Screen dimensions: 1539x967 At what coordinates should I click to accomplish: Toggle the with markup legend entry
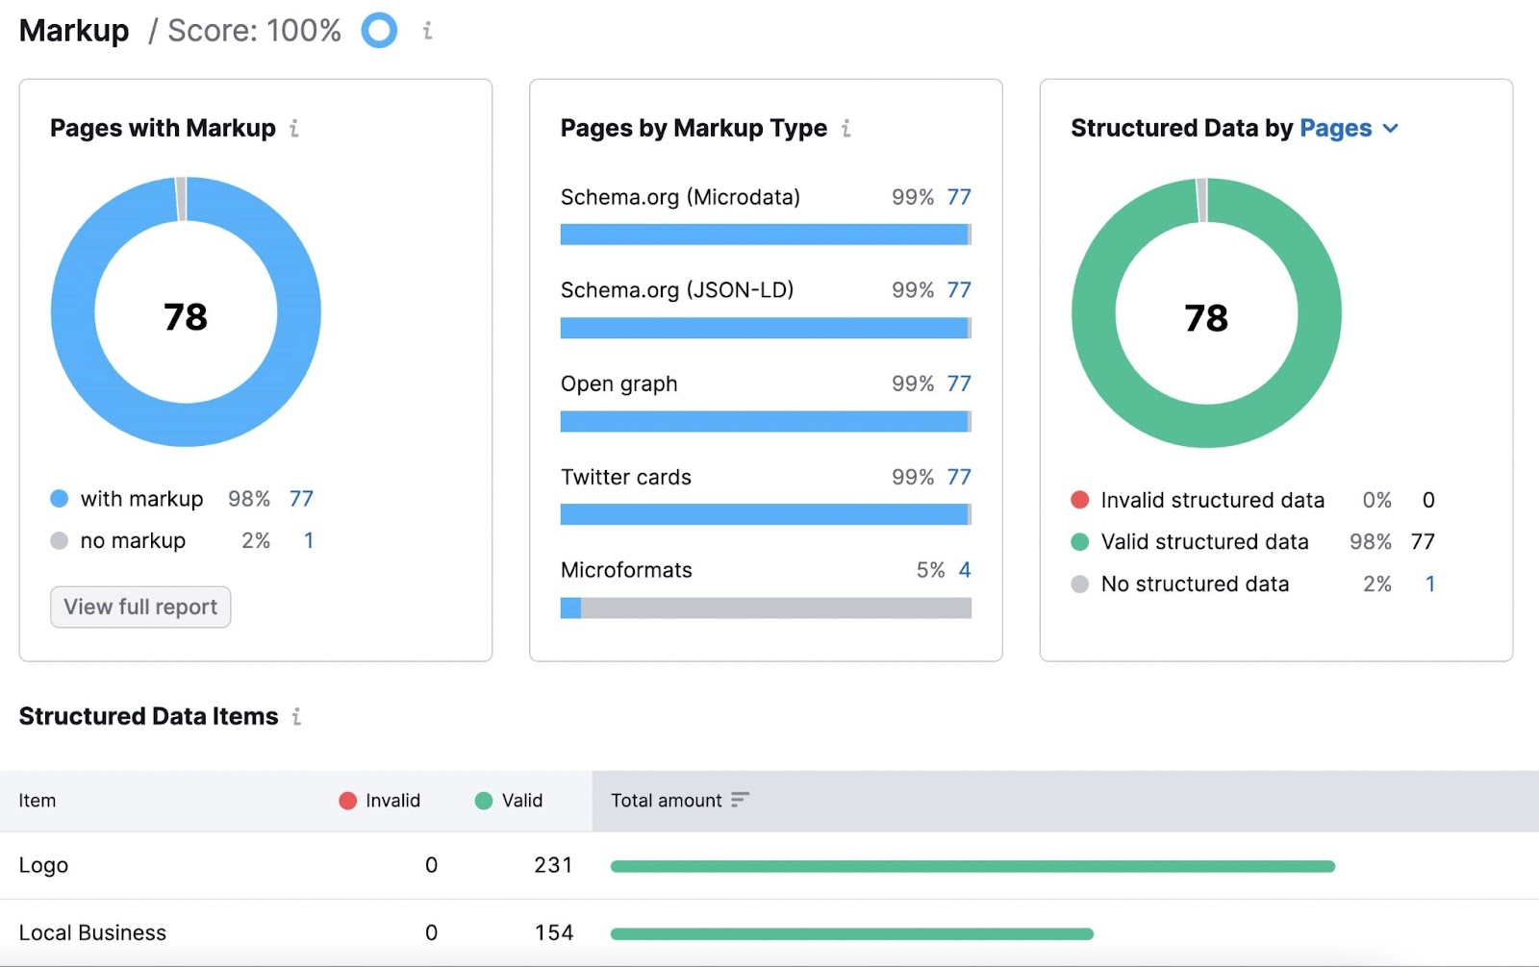point(140,498)
